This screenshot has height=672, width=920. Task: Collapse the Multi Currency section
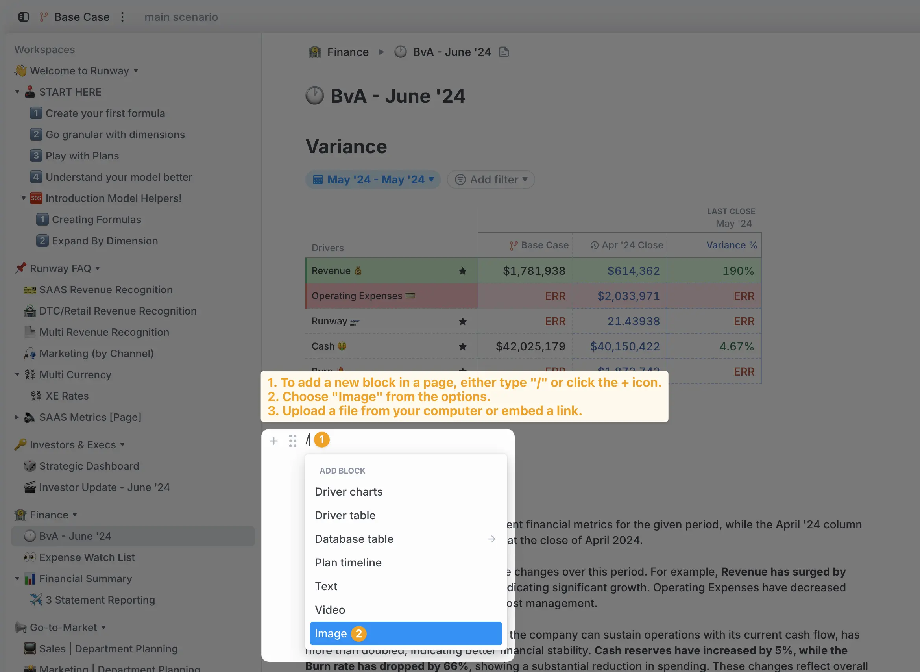(x=17, y=375)
